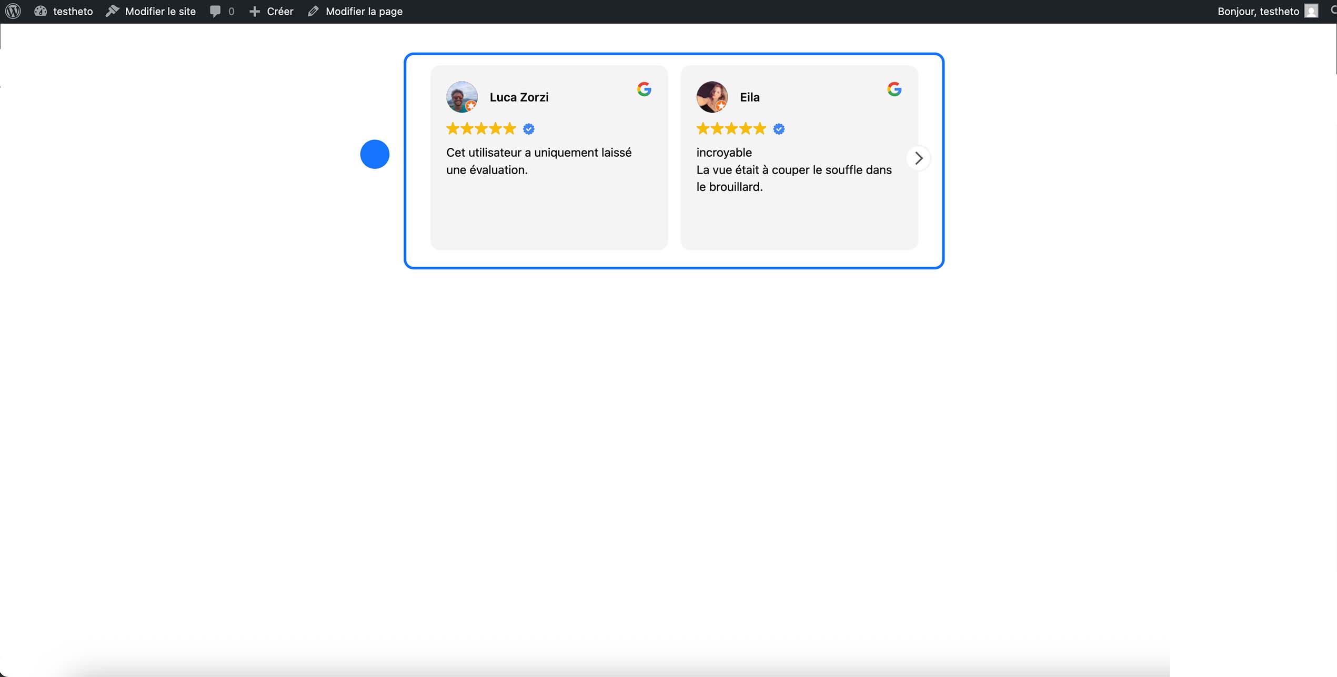Click the customize icon next to Modifier le site
1337x677 pixels.
(113, 11)
